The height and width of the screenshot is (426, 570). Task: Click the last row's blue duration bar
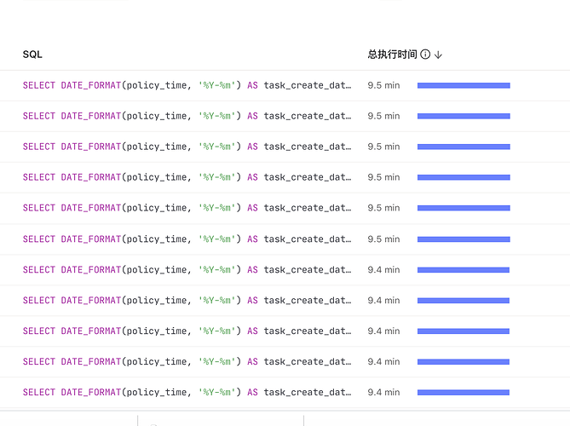[x=463, y=392]
